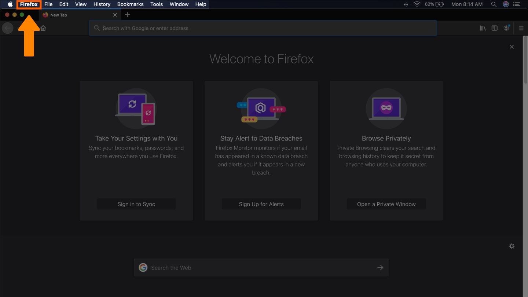Image resolution: width=528 pixels, height=297 pixels.
Task: Click the Sign in to Sync button
Action: click(136, 204)
